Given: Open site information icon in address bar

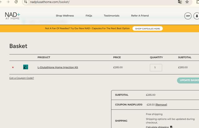Looking at the screenshot, I should click(x=25, y=2).
